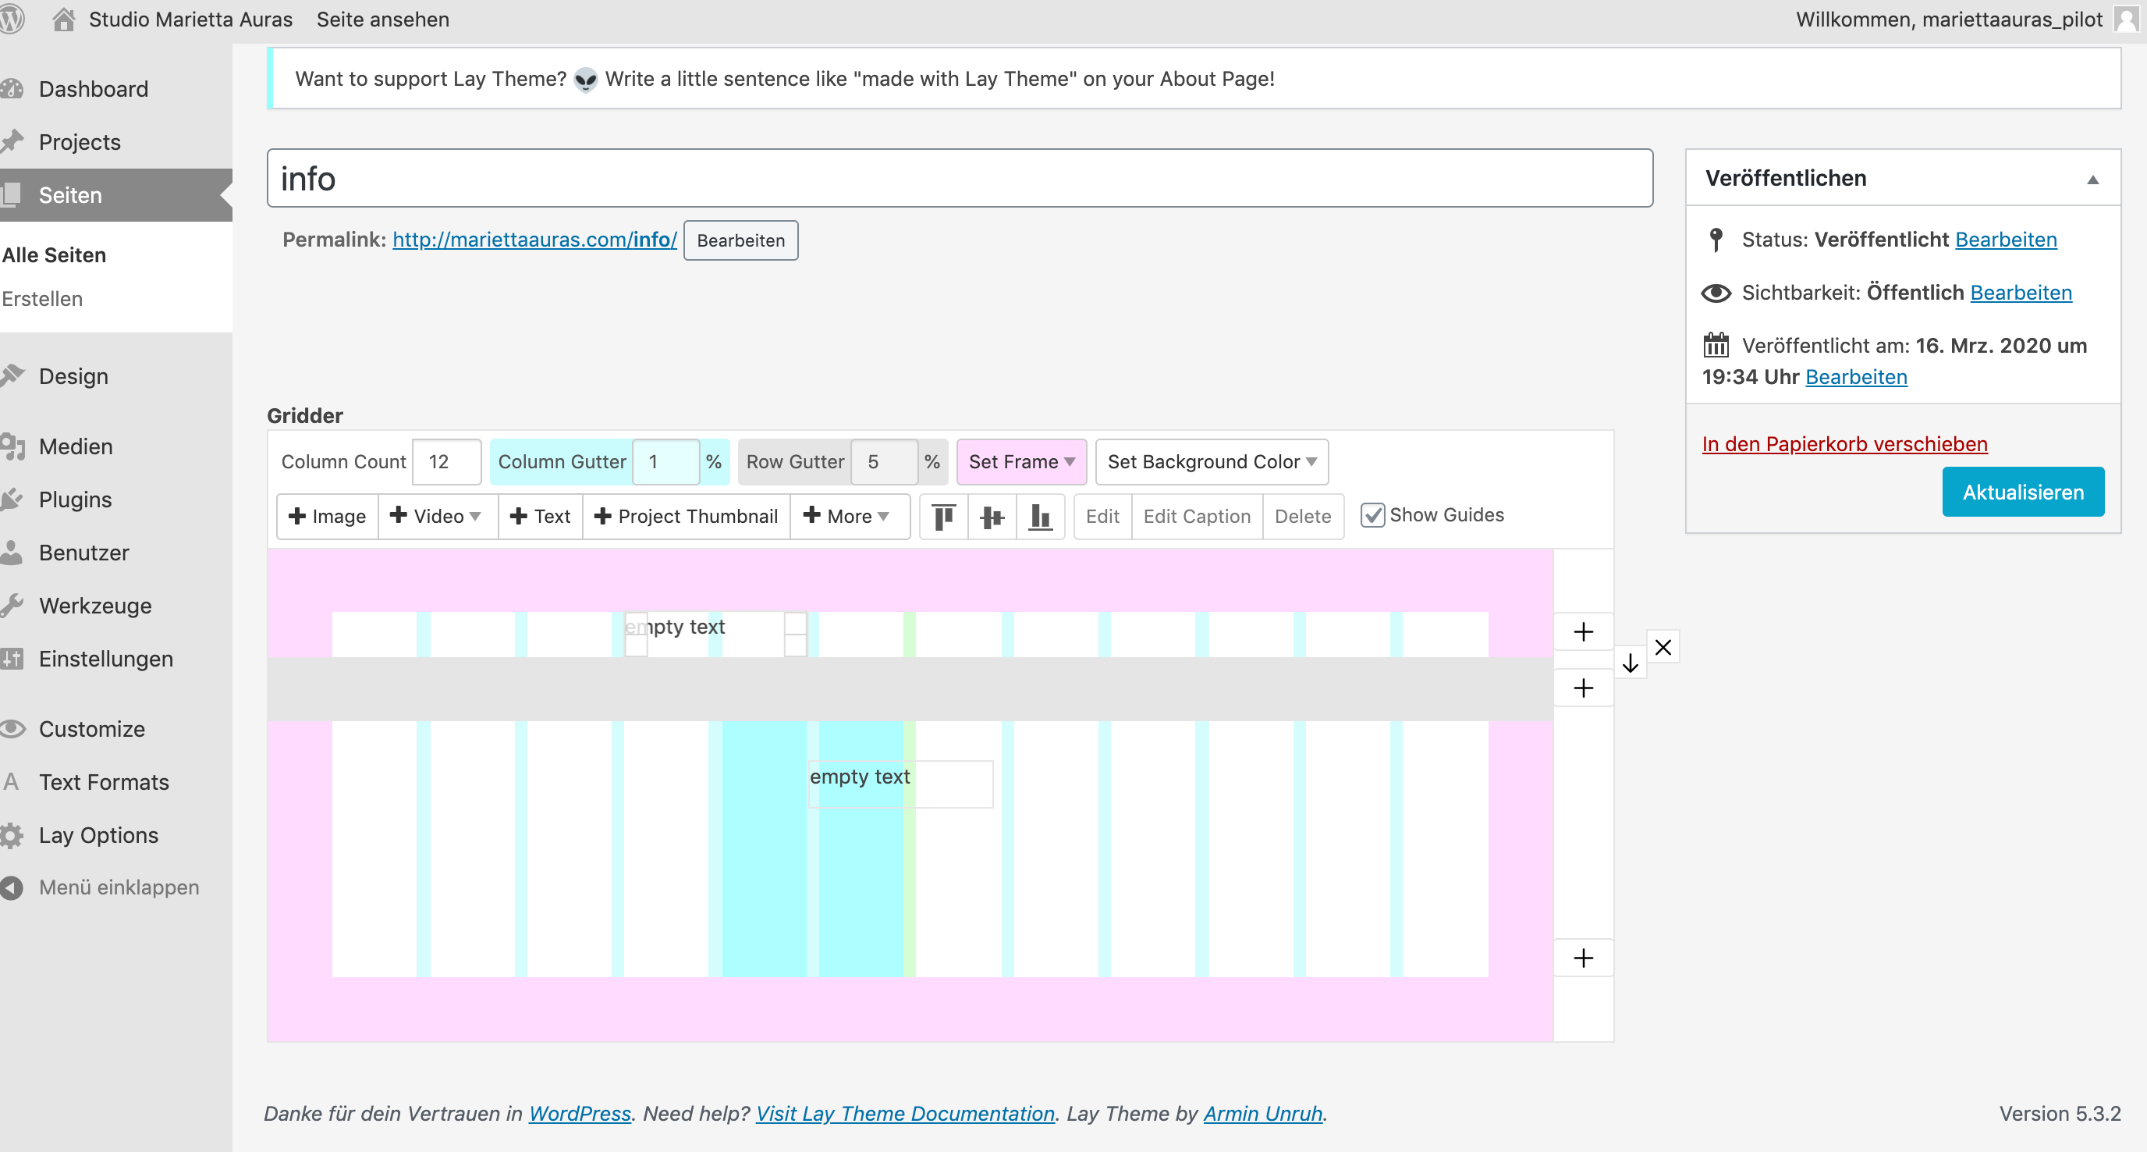Toggle the Show Guides checkbox
The image size is (2147, 1152).
1372,515
